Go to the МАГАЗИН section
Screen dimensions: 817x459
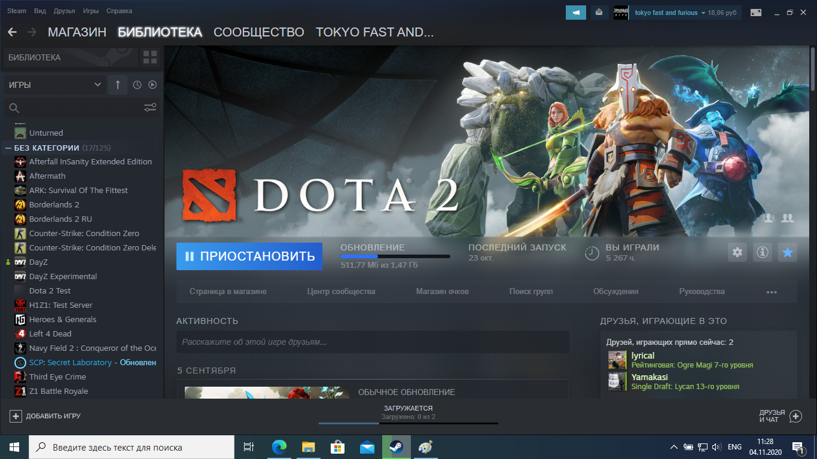pos(77,32)
